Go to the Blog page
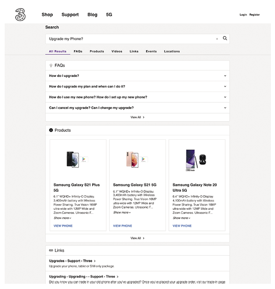Image resolution: width=275 pixels, height=289 pixels. click(92, 15)
